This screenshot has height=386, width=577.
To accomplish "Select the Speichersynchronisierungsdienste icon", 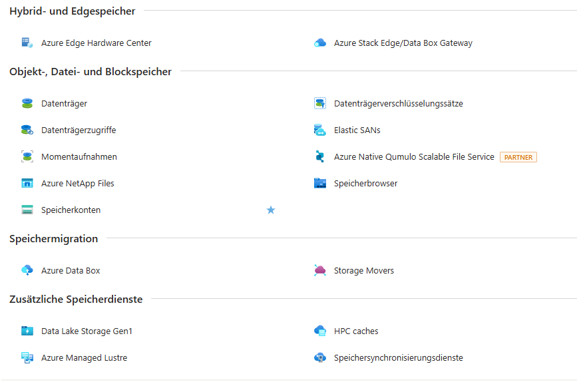I will [319, 357].
